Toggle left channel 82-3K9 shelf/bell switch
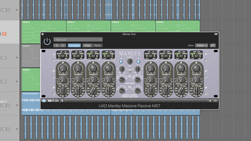Image resolution: width=251 pixels, height=141 pixels. (82, 56)
